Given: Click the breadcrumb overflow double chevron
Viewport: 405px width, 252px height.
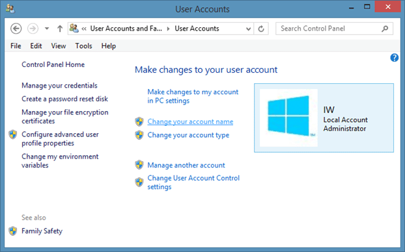Looking at the screenshot, I should coord(84,29).
